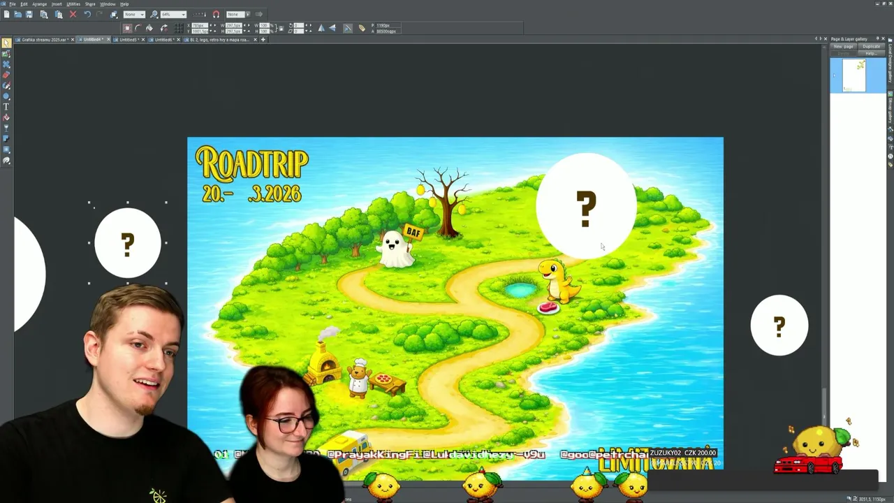The image size is (894, 503).
Task: Expand the page thumbnail layer triangle
Action: (835, 75)
